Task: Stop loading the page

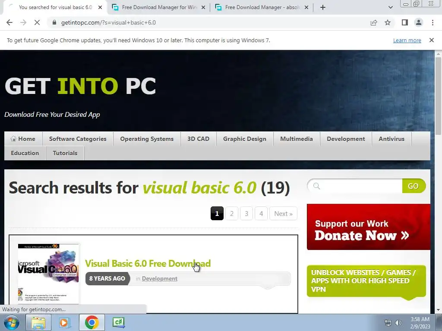Action: (x=37, y=22)
